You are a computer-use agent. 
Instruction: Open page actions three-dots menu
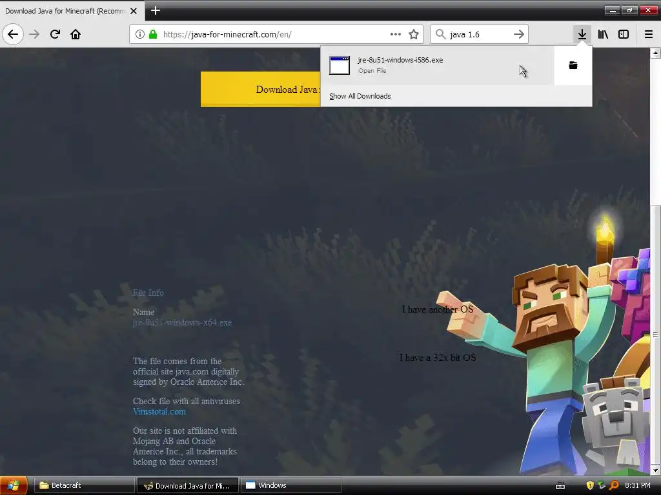coord(396,34)
